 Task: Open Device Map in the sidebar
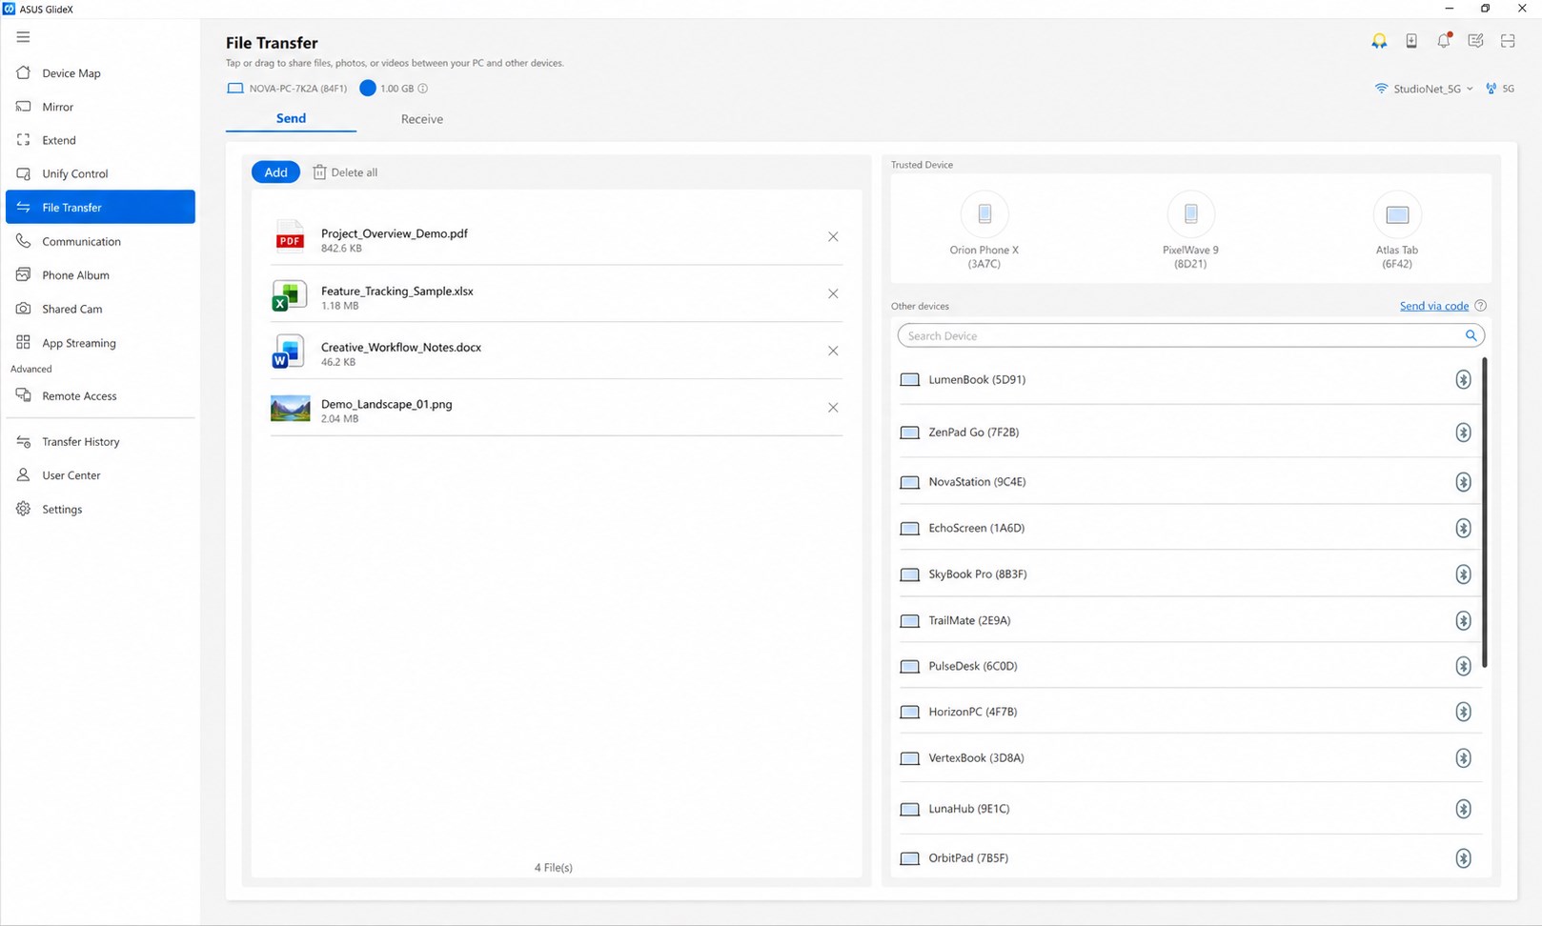(100, 72)
